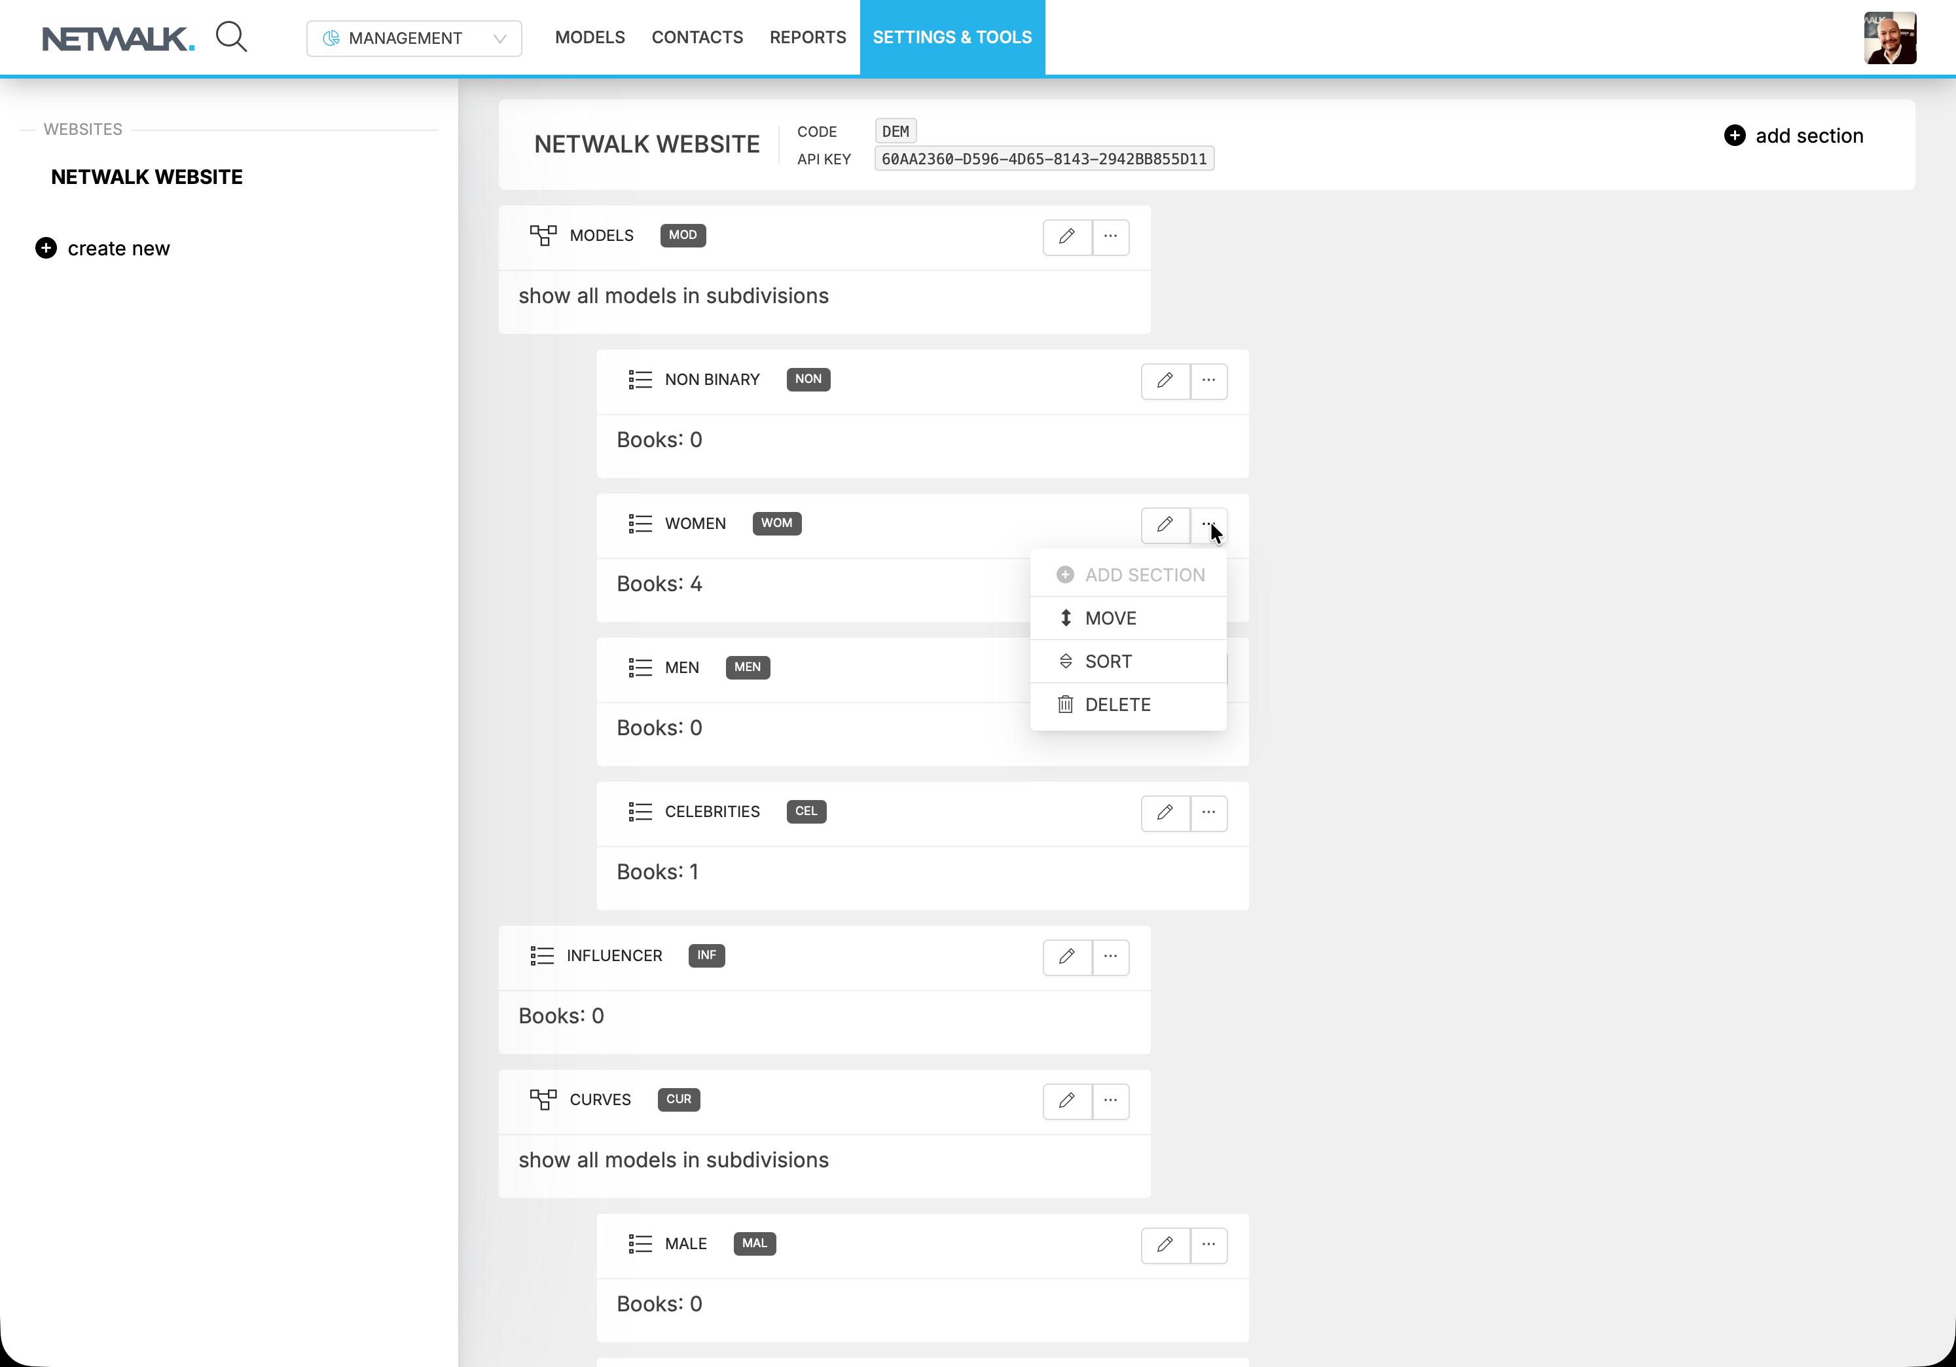Open the ellipsis menu on the MALE section
Image resolution: width=1956 pixels, height=1367 pixels.
[x=1209, y=1245]
